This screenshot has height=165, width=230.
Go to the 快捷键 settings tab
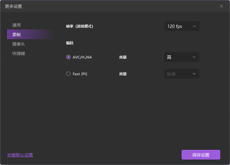[19, 53]
